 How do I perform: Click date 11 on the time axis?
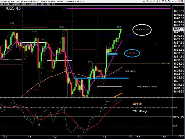(x=30, y=137)
